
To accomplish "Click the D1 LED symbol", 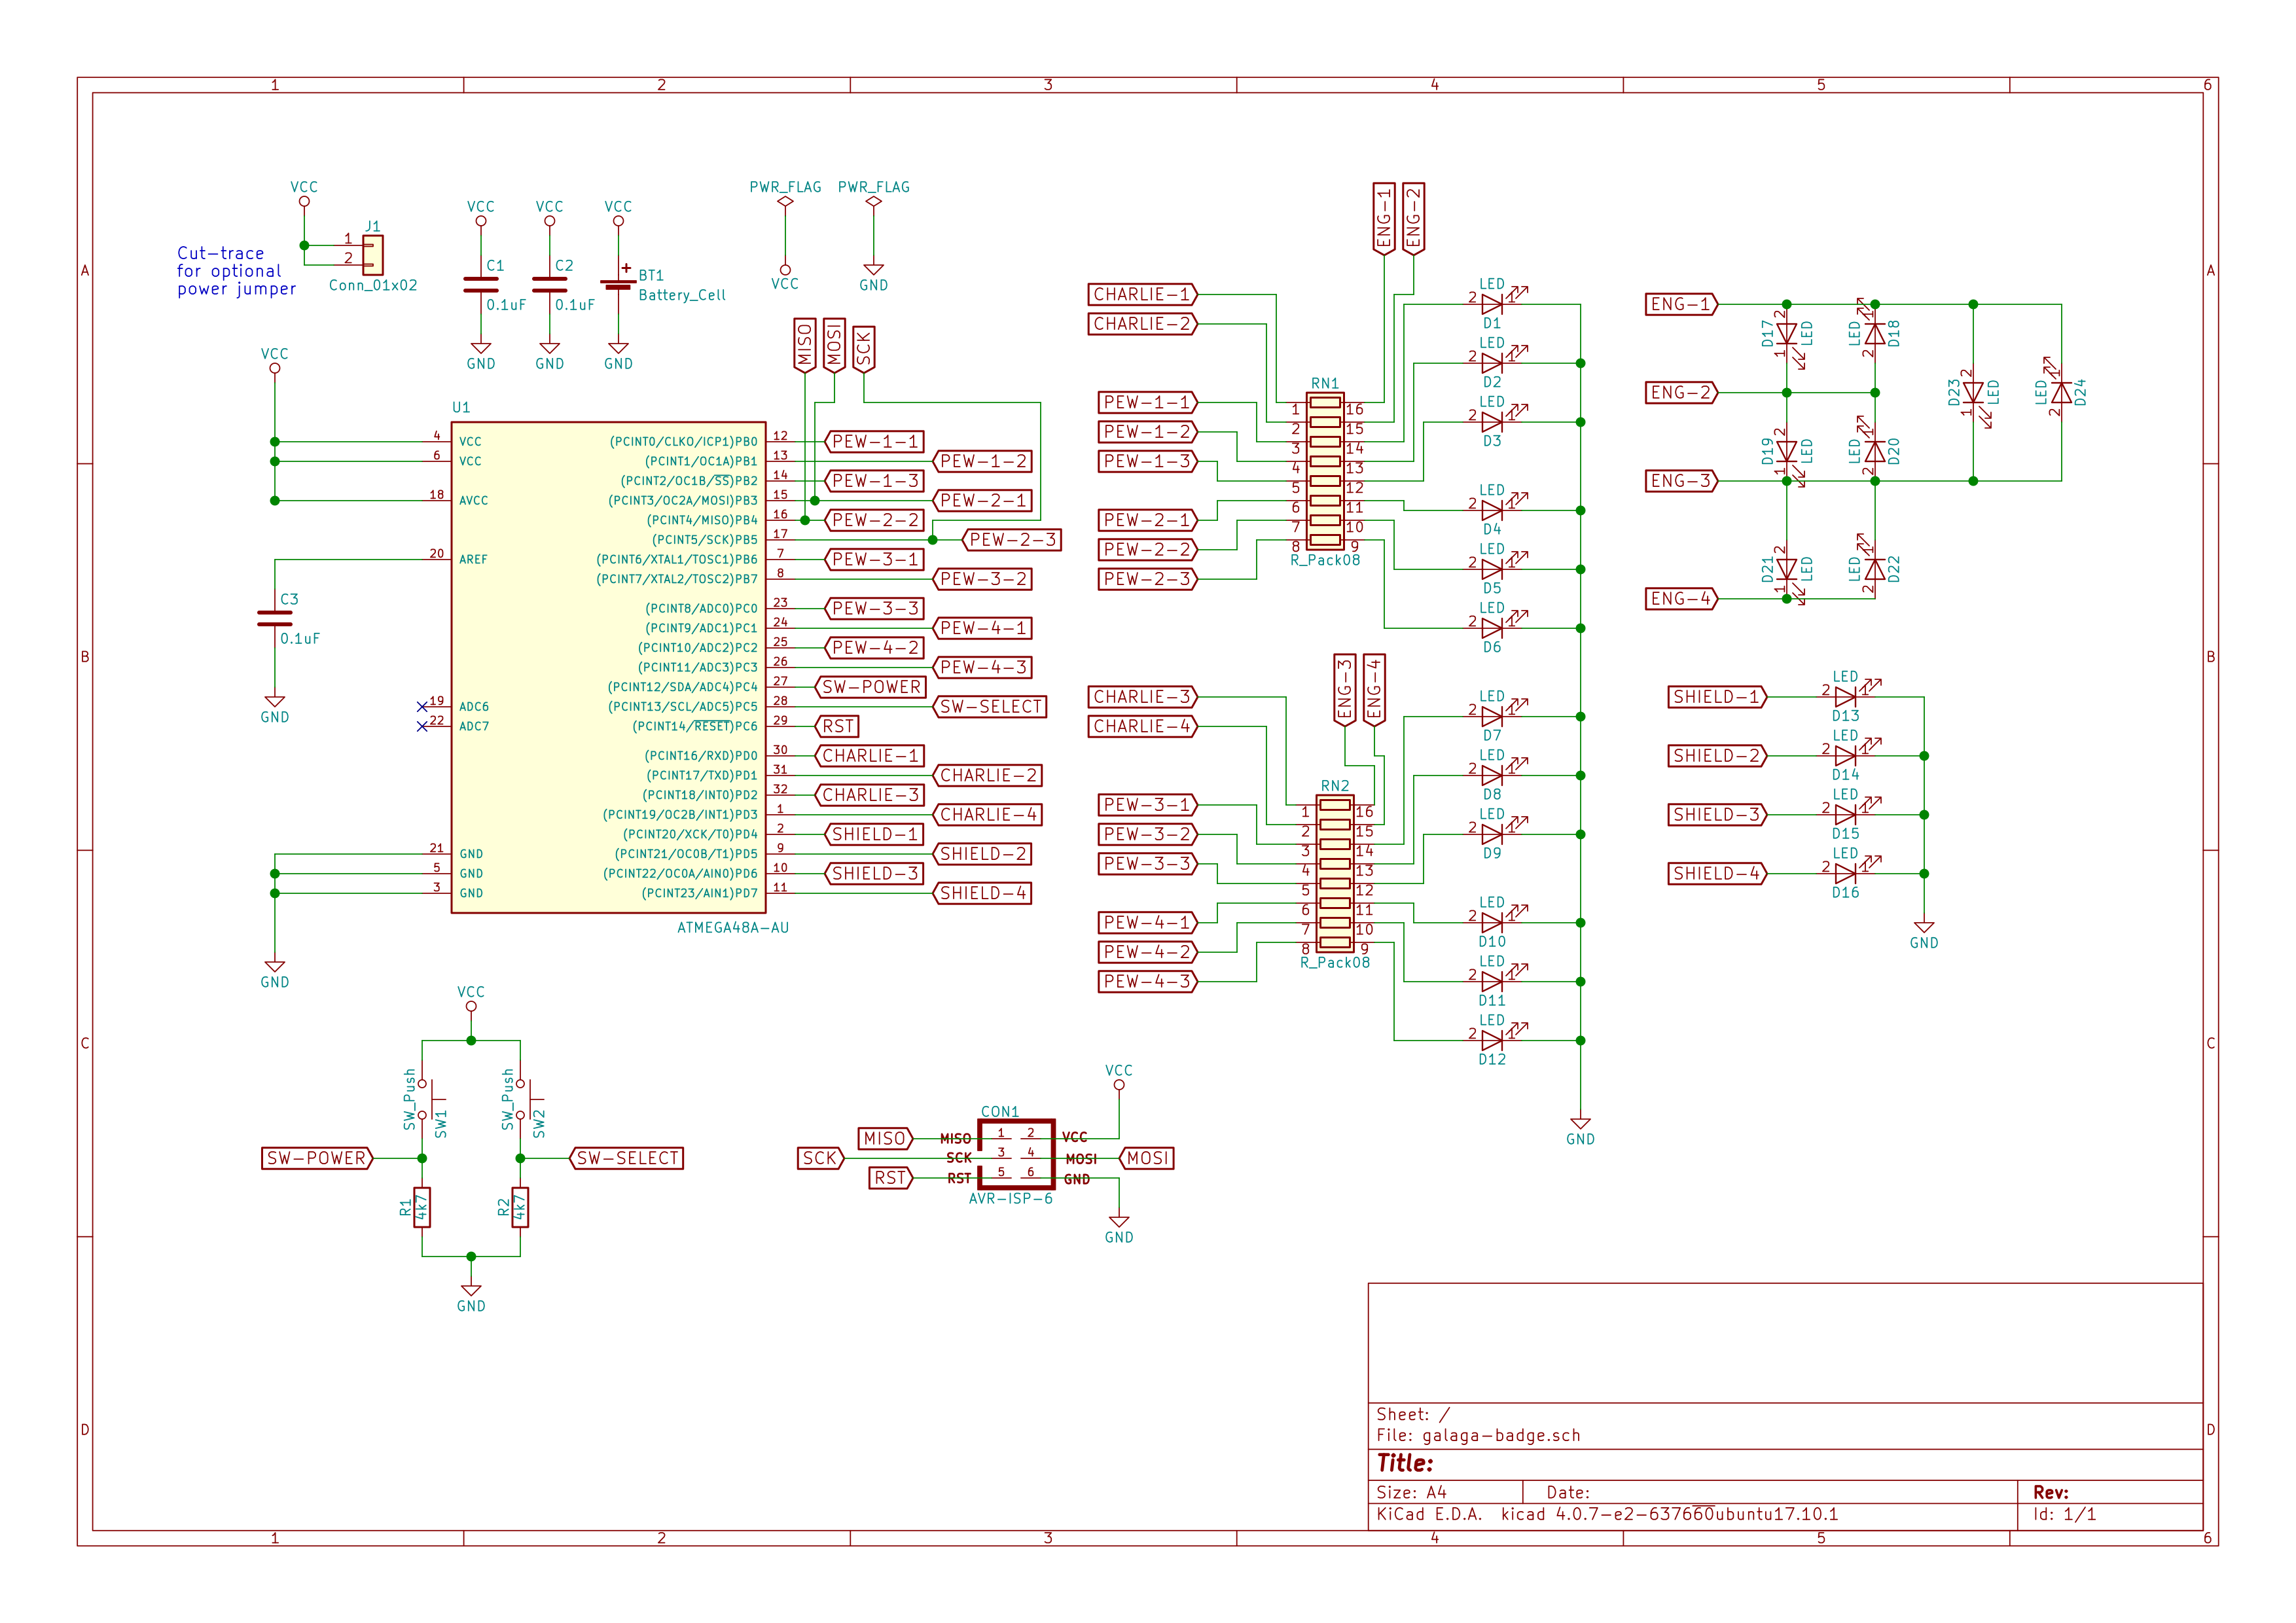I will (1492, 304).
